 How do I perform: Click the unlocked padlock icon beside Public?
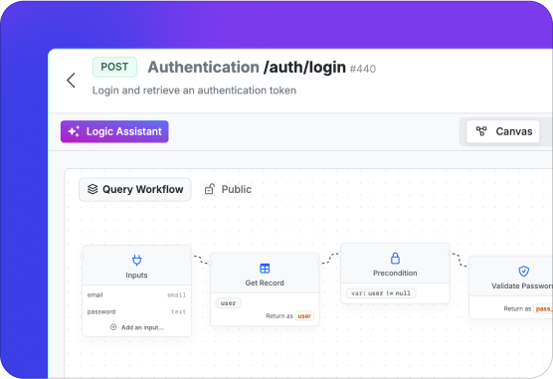point(210,189)
